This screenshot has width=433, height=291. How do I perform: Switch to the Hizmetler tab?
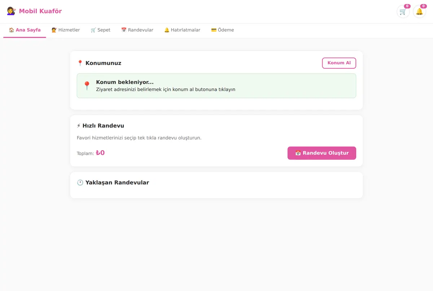[66, 30]
